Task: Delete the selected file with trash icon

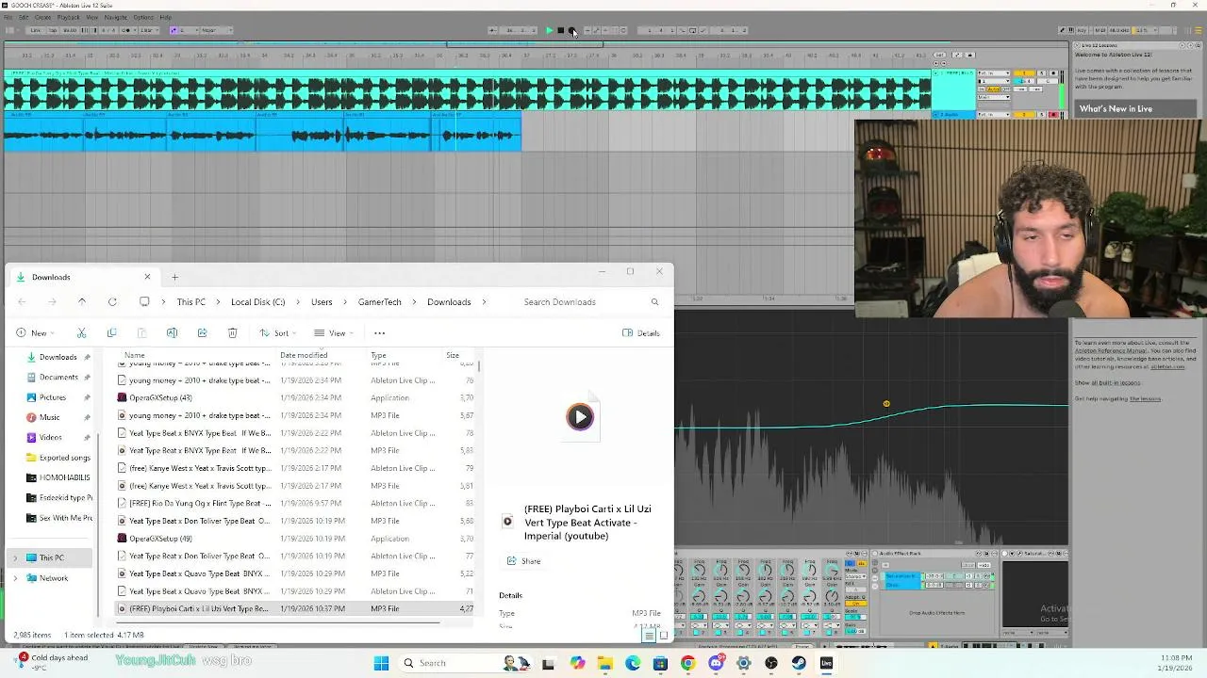Action: tap(232, 332)
